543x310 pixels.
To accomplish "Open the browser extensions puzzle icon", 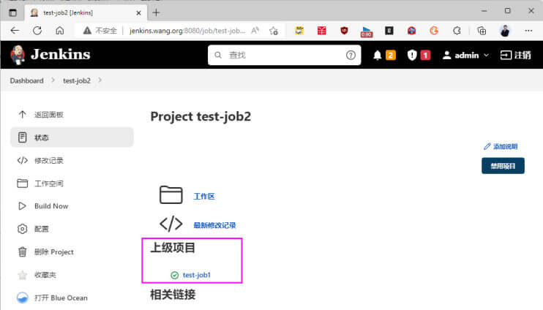I will (x=457, y=31).
